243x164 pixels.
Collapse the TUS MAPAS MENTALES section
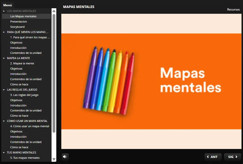(4, 152)
